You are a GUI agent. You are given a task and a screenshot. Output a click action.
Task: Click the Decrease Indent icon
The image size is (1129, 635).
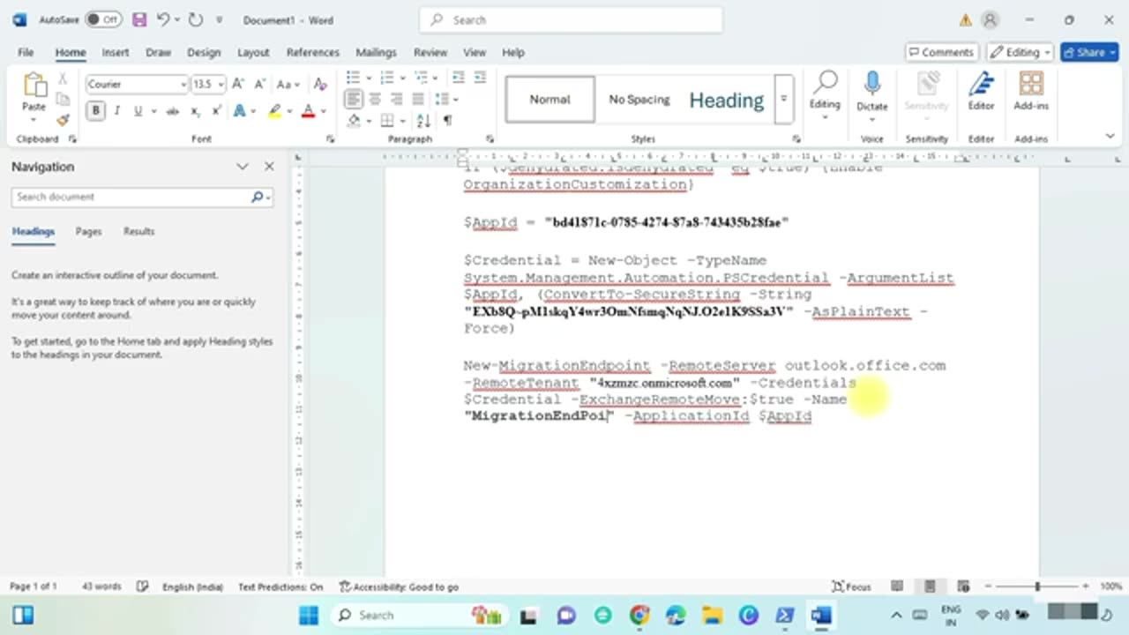(x=458, y=78)
